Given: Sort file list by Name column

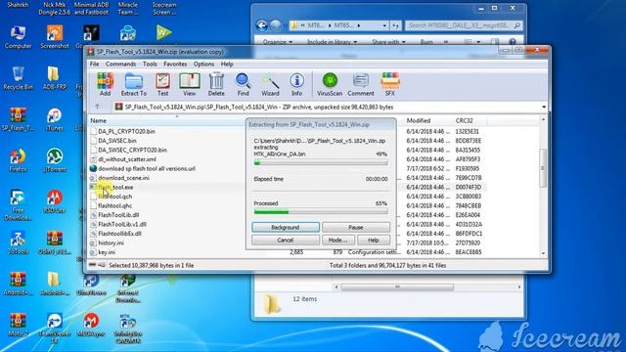Looking at the screenshot, I should pos(98,120).
